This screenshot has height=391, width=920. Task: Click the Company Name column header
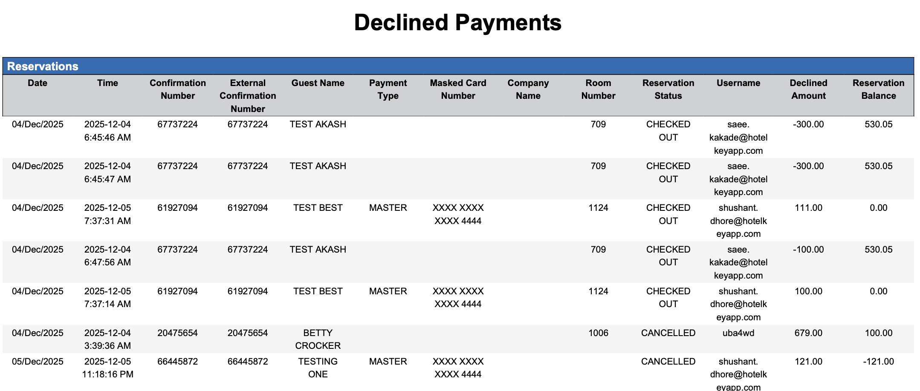click(x=528, y=89)
